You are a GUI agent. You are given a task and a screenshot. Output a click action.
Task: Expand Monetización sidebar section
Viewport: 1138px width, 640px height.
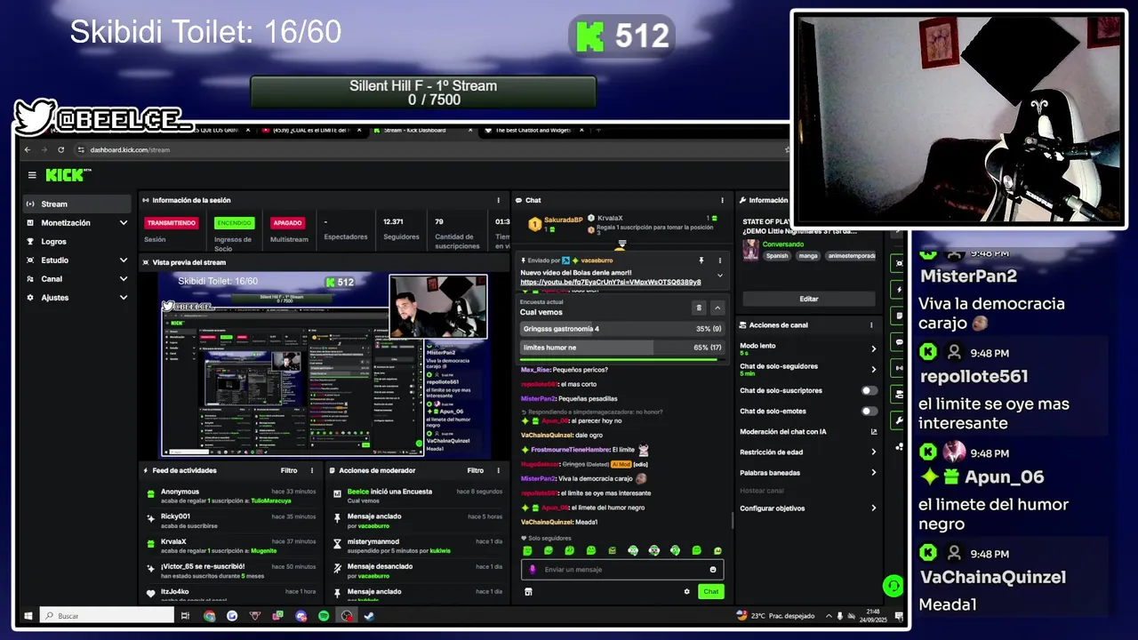(x=123, y=222)
